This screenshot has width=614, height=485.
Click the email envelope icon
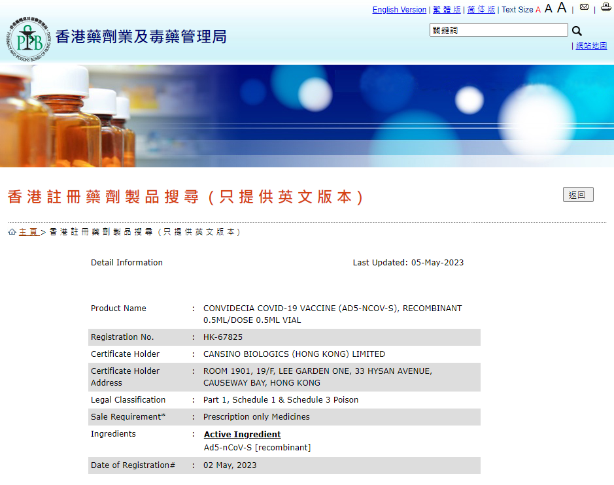point(584,8)
